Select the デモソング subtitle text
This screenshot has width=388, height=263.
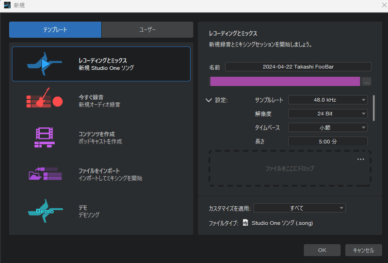pos(89,215)
